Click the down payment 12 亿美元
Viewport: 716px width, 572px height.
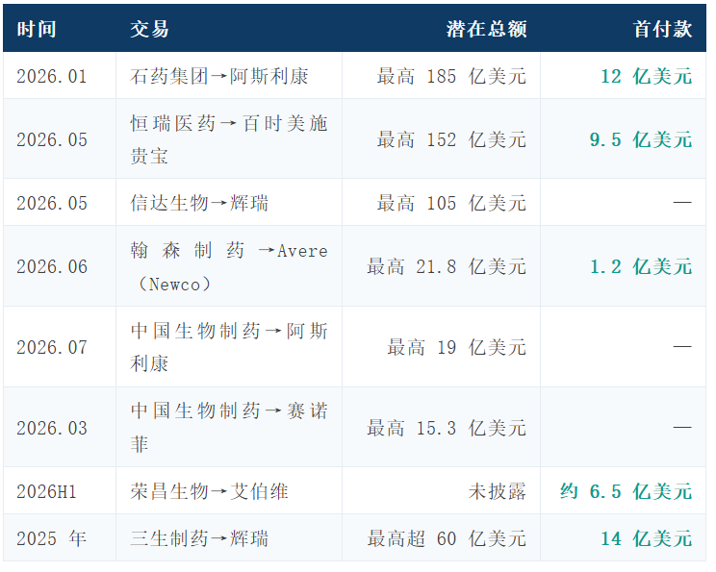pos(647,76)
